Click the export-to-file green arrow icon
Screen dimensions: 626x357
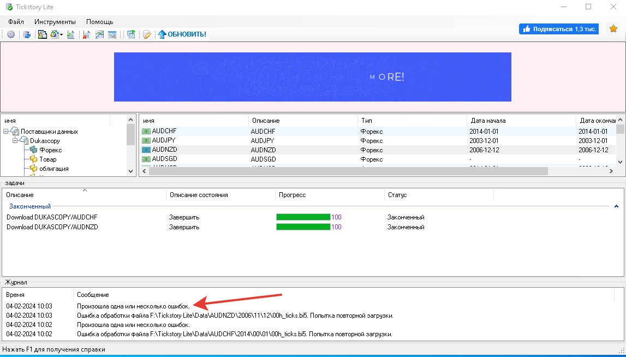click(71, 35)
